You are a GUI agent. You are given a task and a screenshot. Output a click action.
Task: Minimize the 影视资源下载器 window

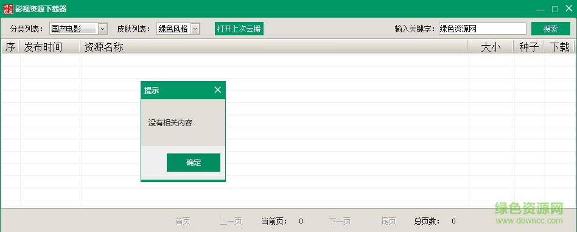540,9
